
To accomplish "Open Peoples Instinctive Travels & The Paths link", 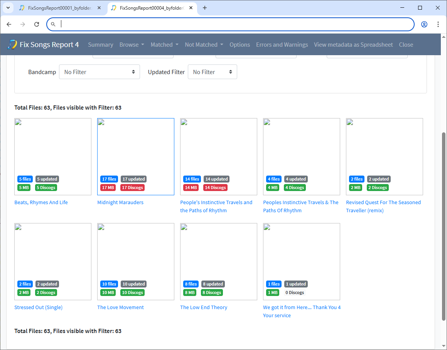I will (301, 206).
